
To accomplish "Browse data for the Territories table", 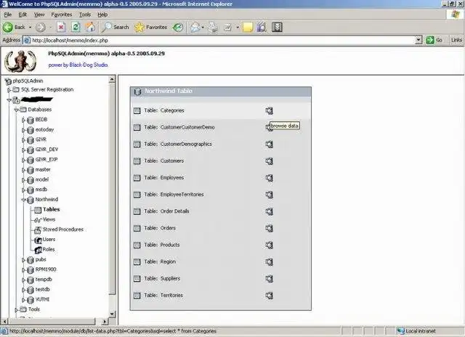I will (x=269, y=296).
